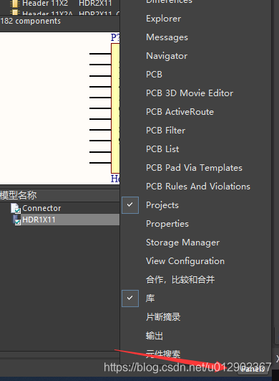Viewport: 279px width, 381px height.
Task: Toggle the Projects panel entry
Action: click(162, 205)
